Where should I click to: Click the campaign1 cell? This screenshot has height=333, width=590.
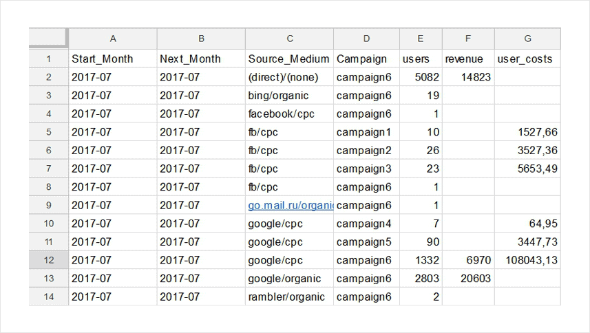coord(366,132)
